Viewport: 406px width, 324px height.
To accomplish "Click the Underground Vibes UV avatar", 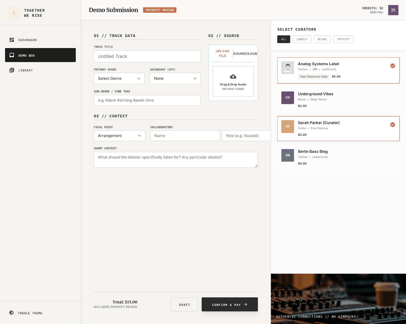I will pyautogui.click(x=287, y=98).
